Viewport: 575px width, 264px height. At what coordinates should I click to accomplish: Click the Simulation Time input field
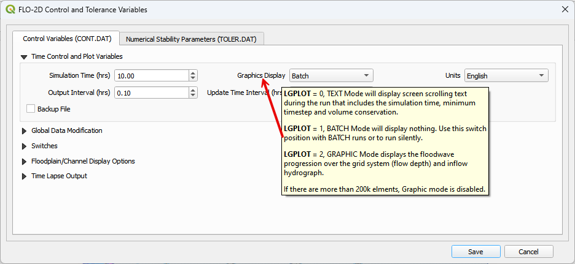tap(151, 76)
